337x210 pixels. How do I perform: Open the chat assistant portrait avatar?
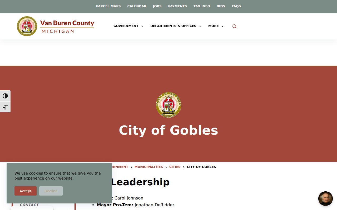325,198
